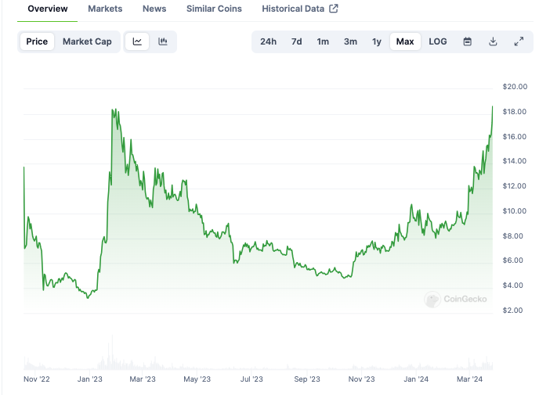Switch to candlestick chart icon
The image size is (539, 395).
click(x=163, y=41)
